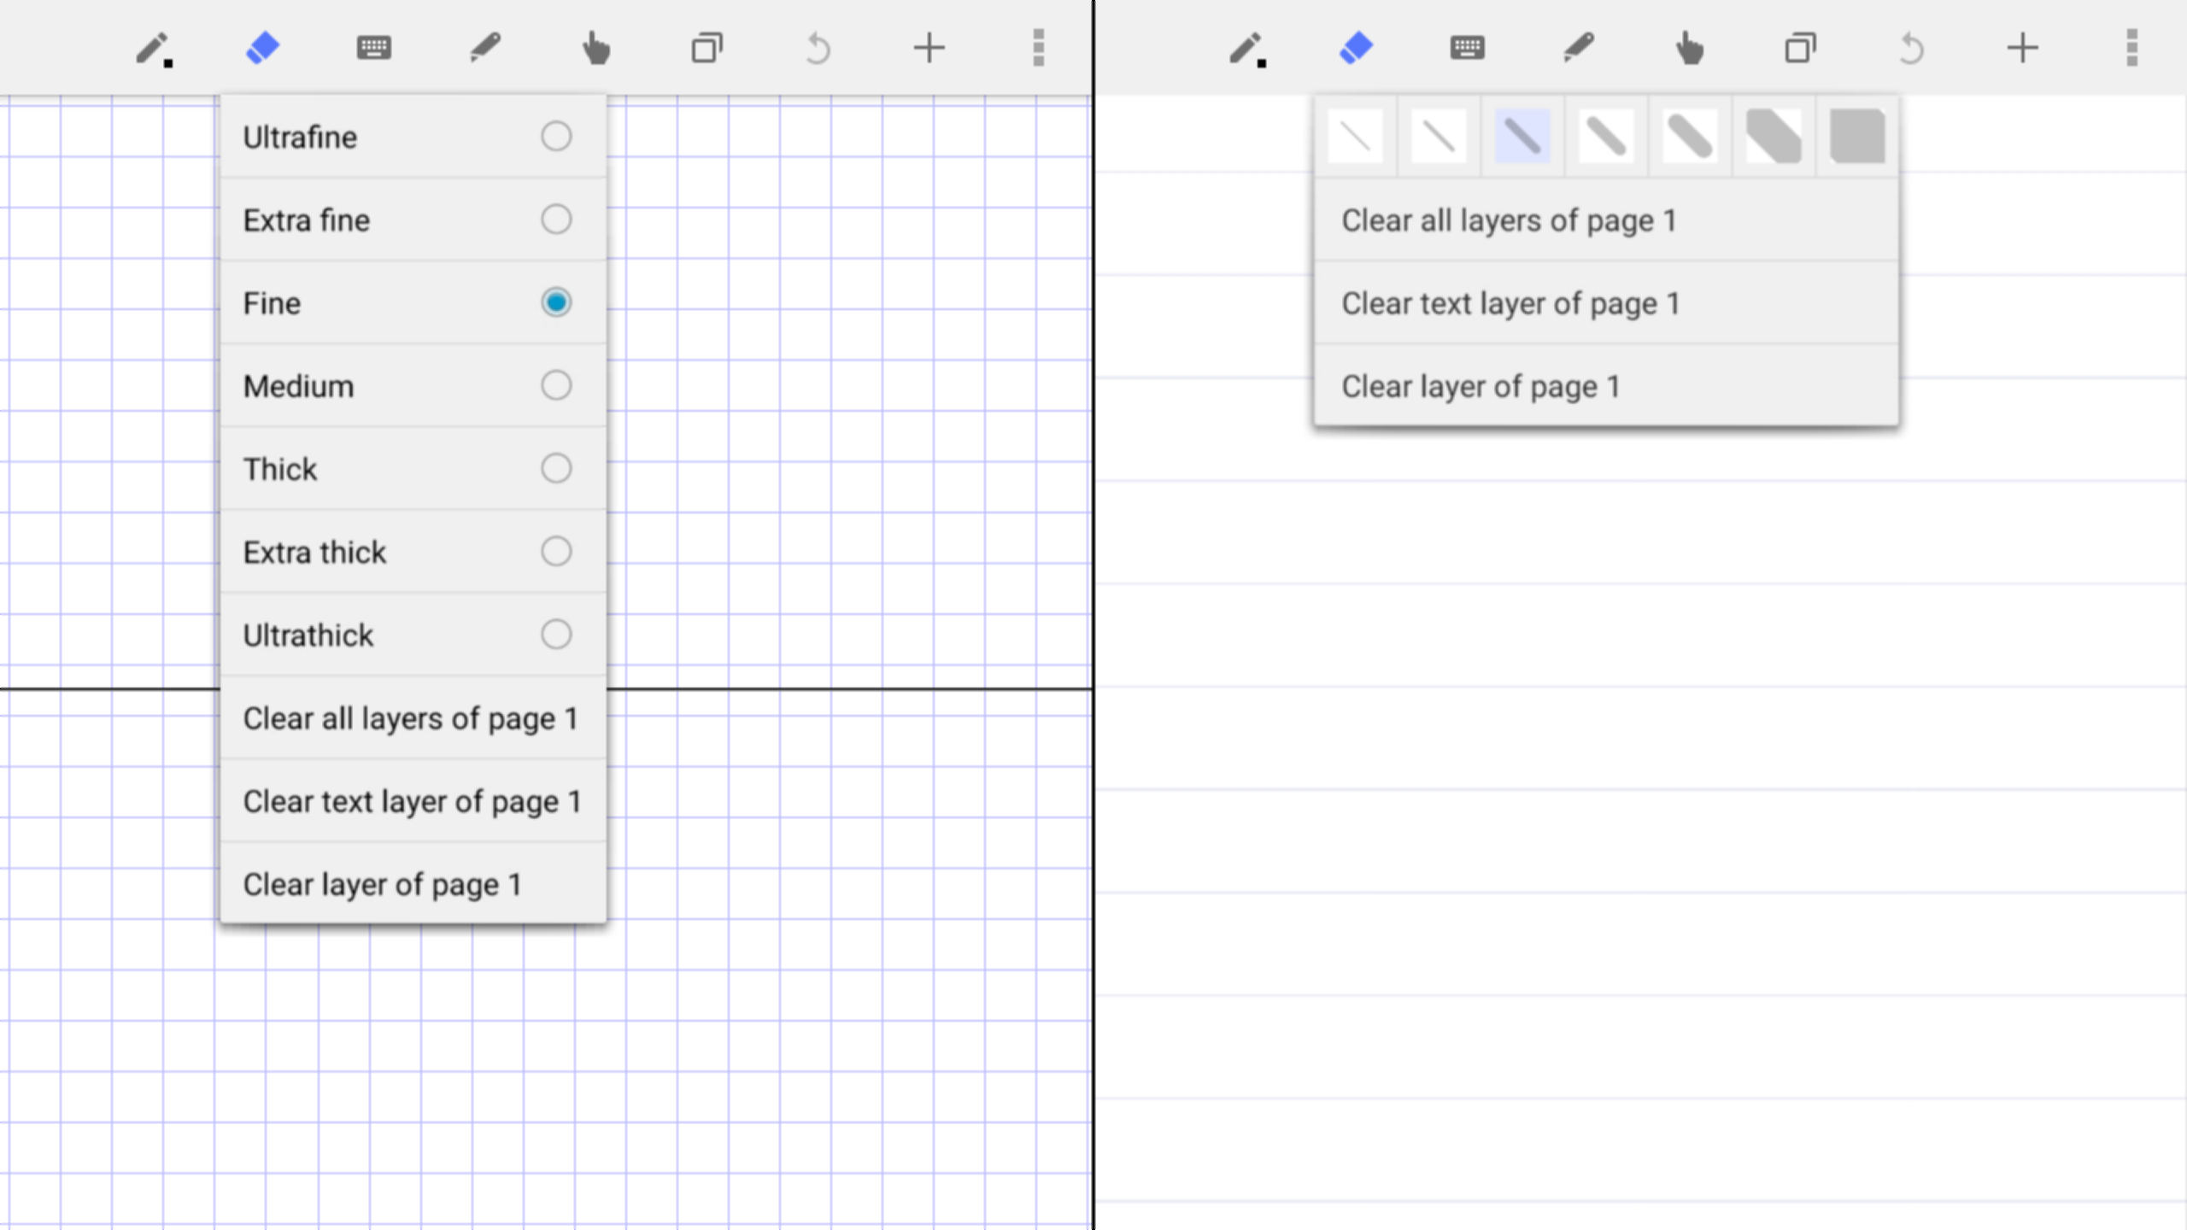Select the currently highlighted eraser size preset
Screen dimensions: 2187x1230
[x=1521, y=135]
